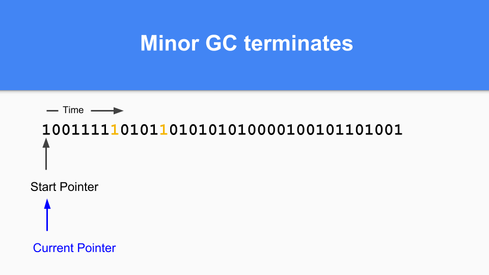Click the last digit of the binary string
Image resolution: width=489 pixels, height=275 pixels.
(x=398, y=130)
